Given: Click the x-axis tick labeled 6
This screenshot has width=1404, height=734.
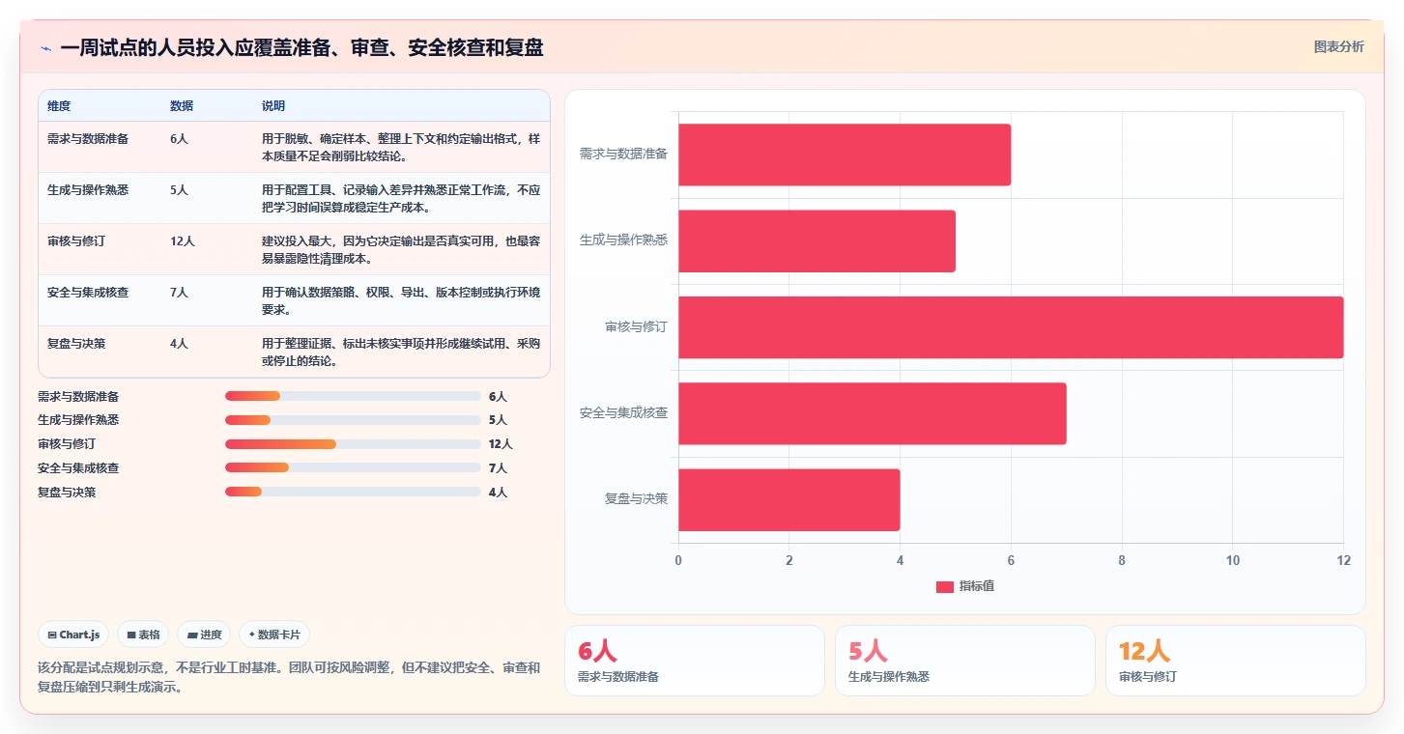Looking at the screenshot, I should coord(1011,561).
